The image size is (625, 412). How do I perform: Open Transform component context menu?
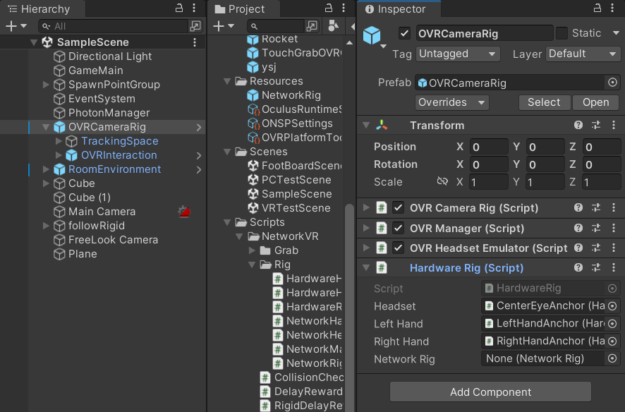tap(614, 125)
